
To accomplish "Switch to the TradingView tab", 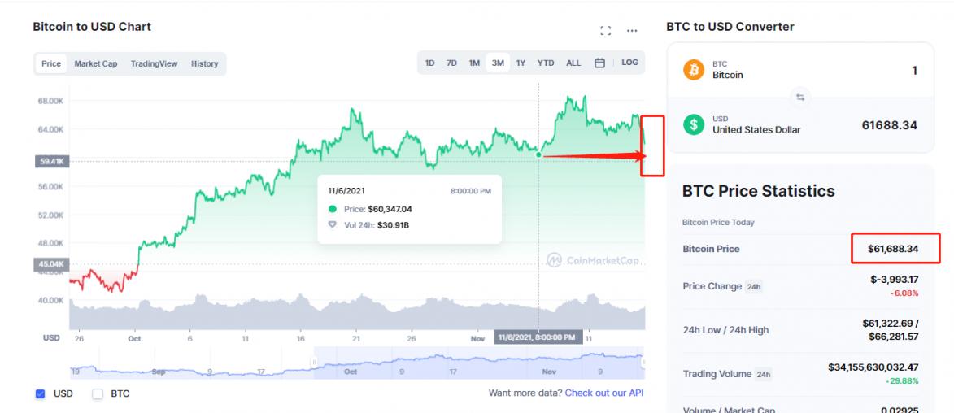I will (x=154, y=63).
